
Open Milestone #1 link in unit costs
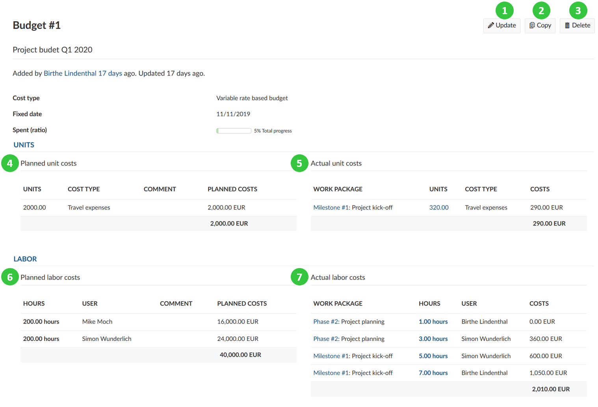[x=331, y=207]
